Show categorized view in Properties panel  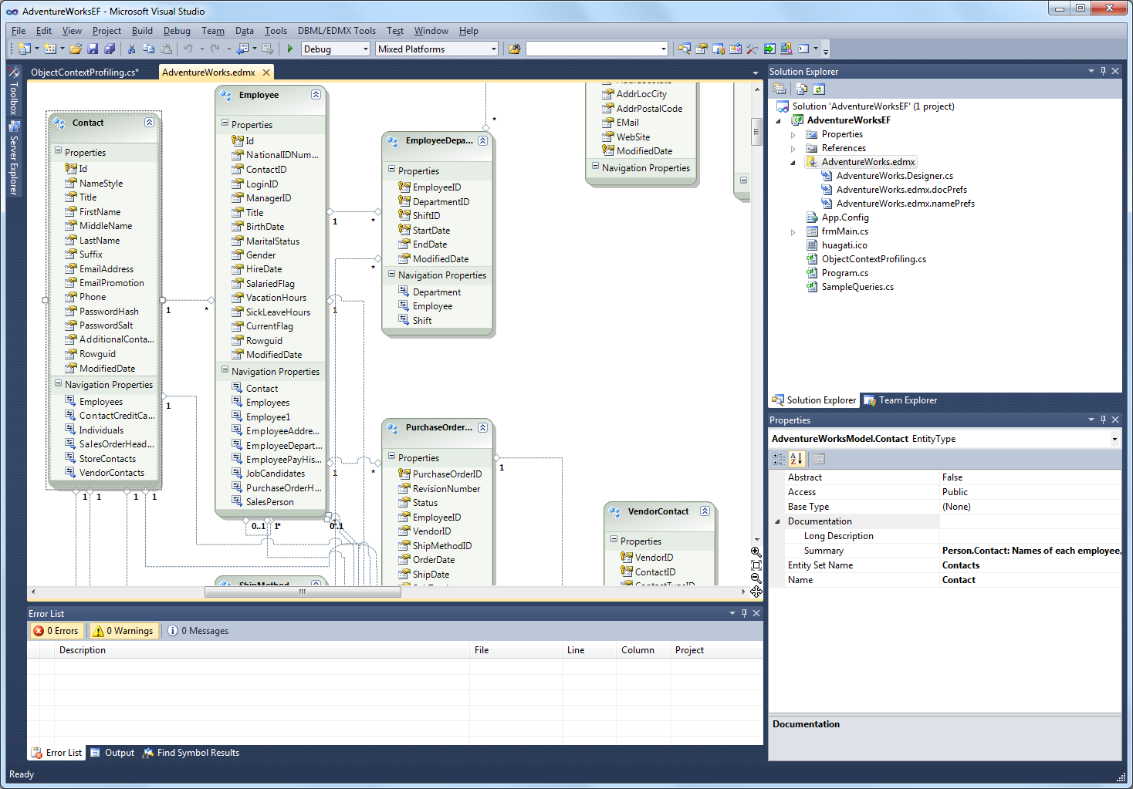click(779, 459)
